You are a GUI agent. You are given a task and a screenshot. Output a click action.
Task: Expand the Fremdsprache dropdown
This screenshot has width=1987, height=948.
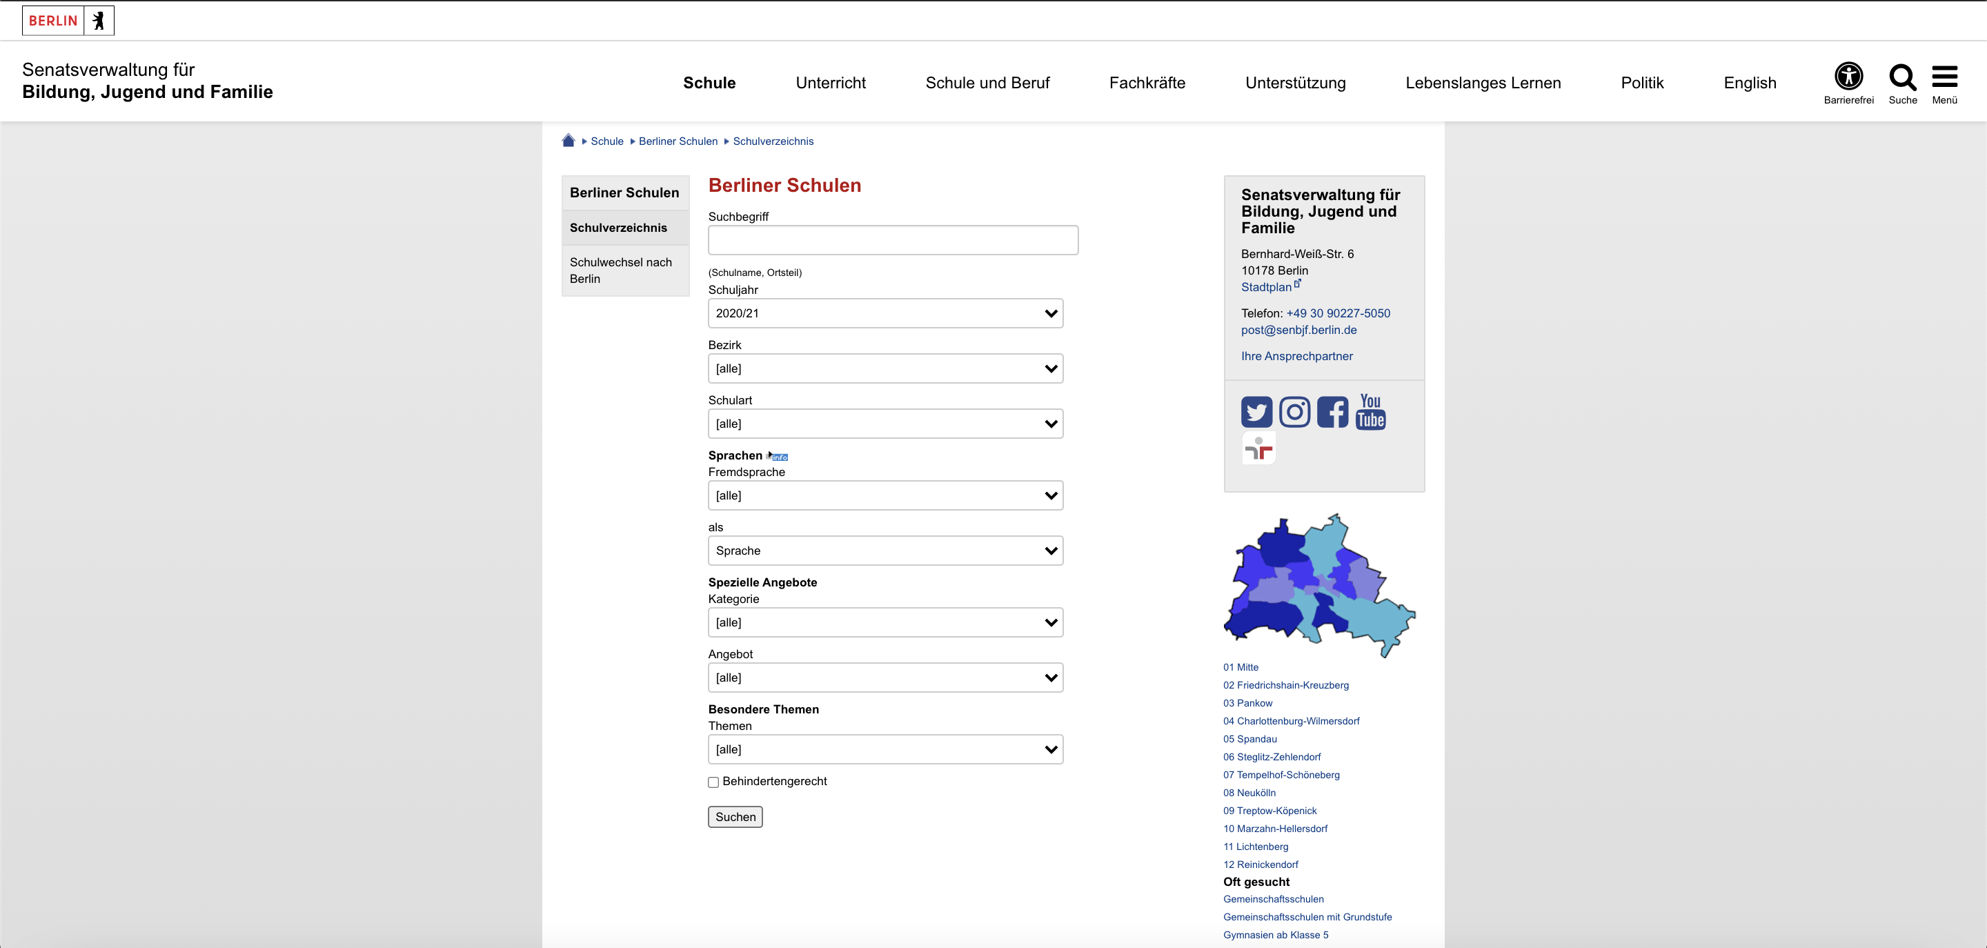884,495
